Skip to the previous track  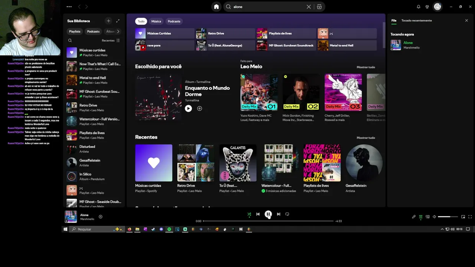point(258,214)
